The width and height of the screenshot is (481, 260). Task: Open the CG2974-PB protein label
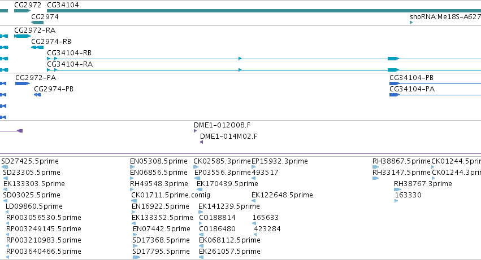[x=54, y=89]
